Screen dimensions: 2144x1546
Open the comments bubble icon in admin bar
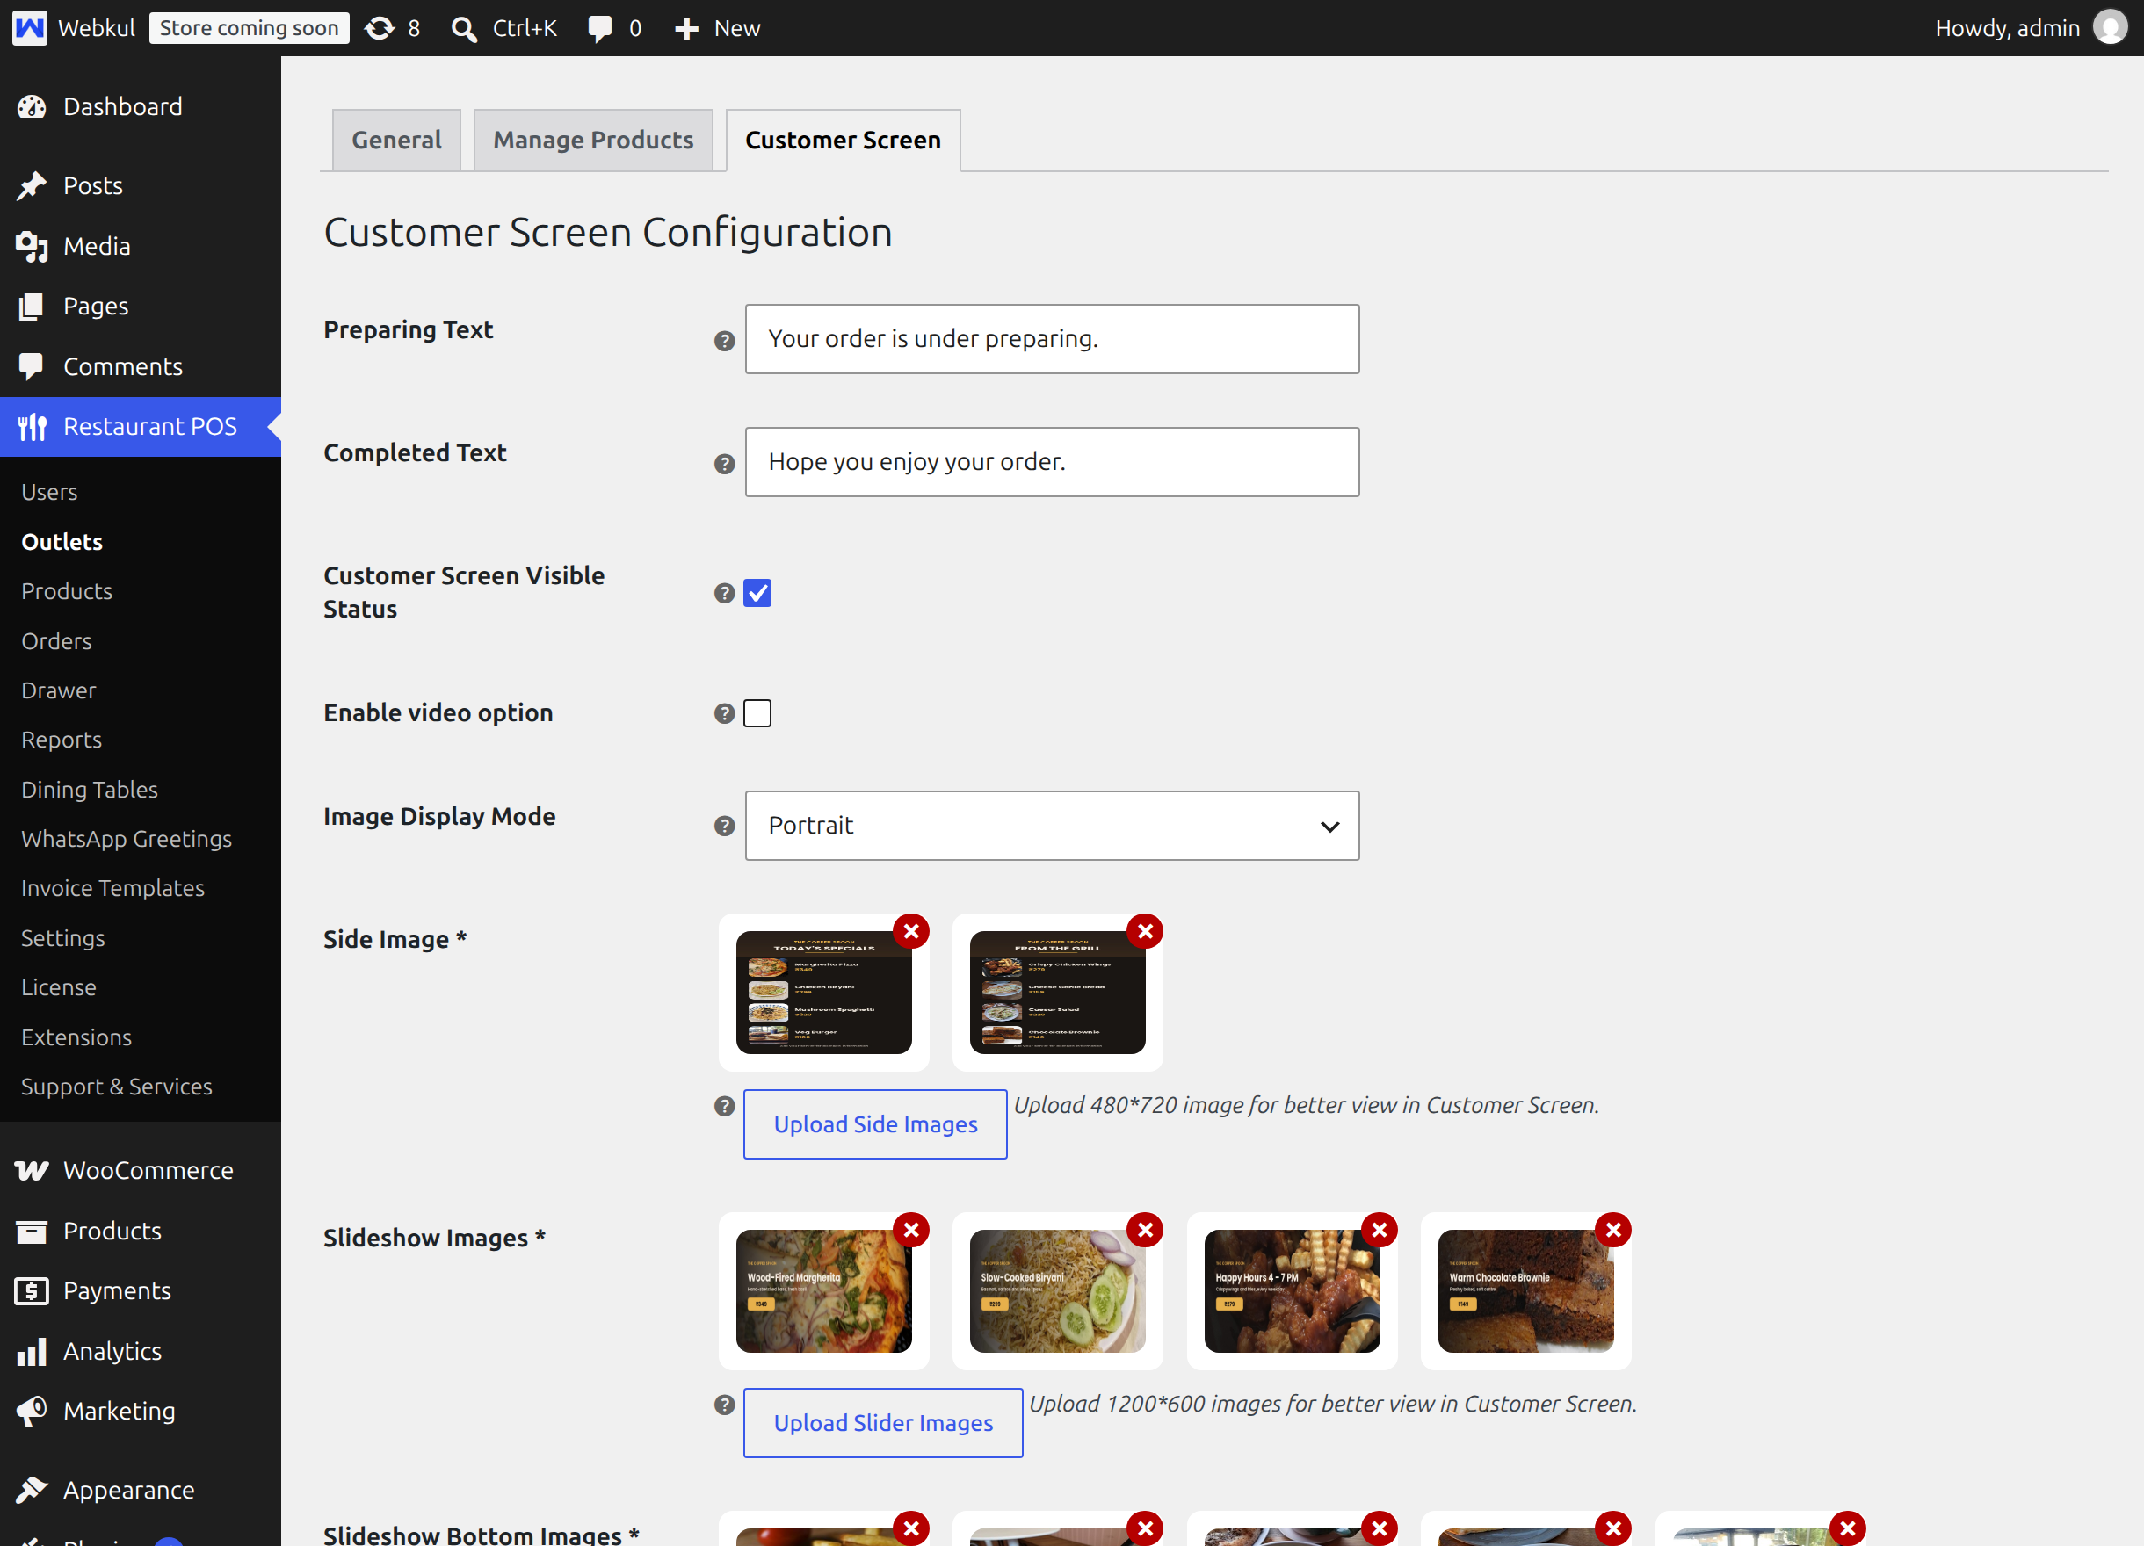[x=599, y=28]
